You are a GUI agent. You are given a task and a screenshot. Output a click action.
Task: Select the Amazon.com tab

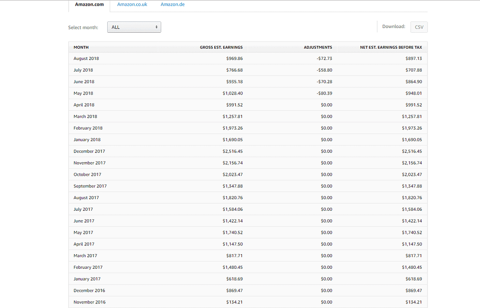pyautogui.click(x=89, y=5)
